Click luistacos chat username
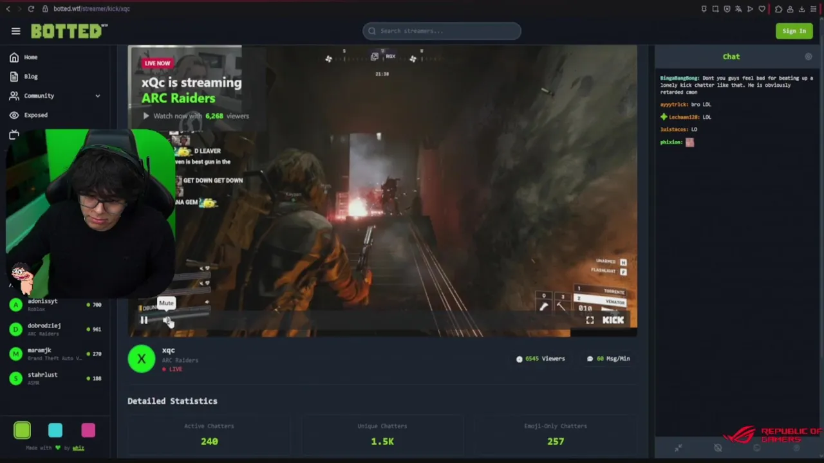Image resolution: width=824 pixels, height=463 pixels. [x=674, y=129]
